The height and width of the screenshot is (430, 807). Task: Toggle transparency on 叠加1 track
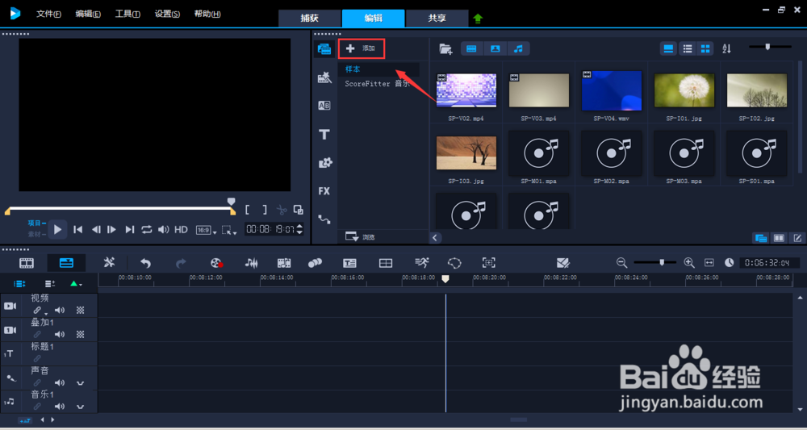point(80,334)
